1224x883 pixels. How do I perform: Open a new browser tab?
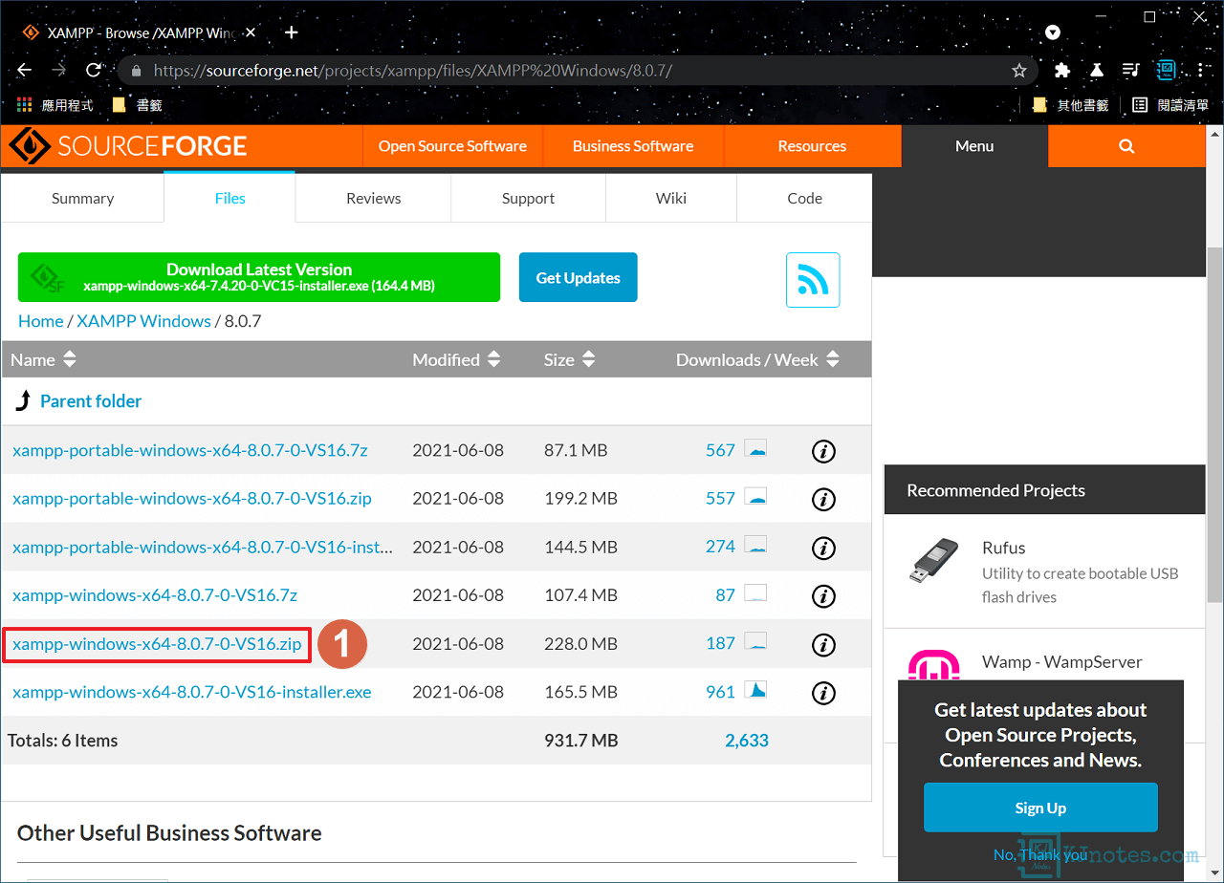point(292,32)
